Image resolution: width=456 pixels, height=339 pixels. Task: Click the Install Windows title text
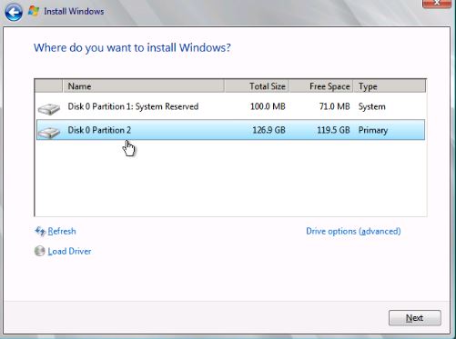tap(74, 11)
